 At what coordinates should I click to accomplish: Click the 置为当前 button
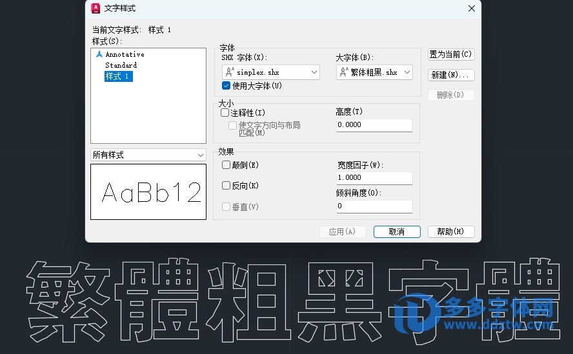click(x=450, y=55)
